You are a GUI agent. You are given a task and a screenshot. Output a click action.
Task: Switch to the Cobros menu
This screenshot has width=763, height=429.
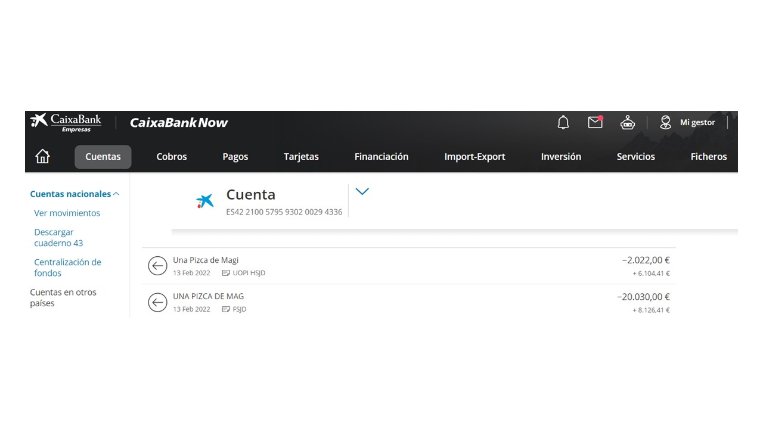tap(172, 157)
